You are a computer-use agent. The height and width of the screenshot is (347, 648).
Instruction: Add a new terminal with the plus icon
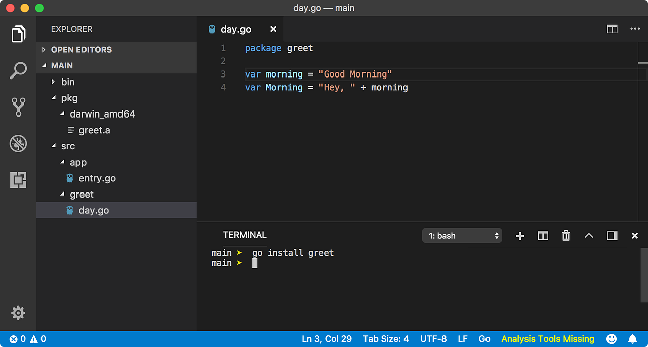pyautogui.click(x=519, y=235)
